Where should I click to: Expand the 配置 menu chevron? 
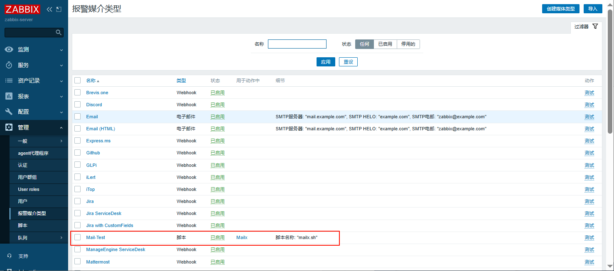pyautogui.click(x=61, y=112)
